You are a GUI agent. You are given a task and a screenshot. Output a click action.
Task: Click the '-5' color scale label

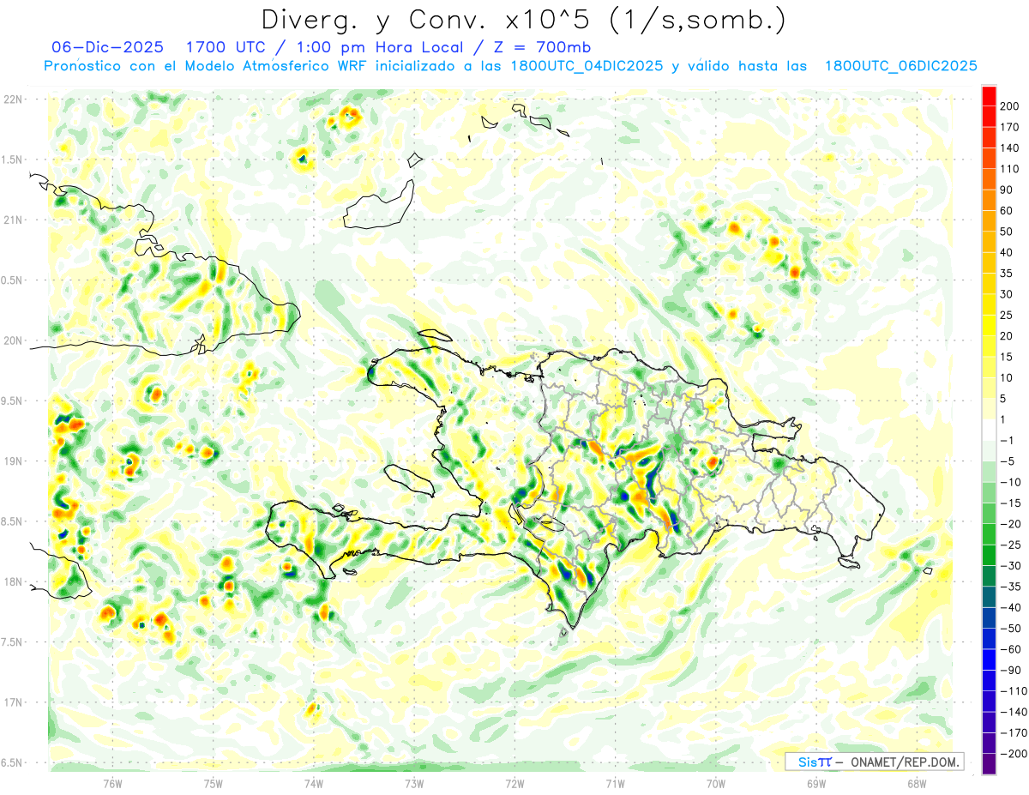(1007, 461)
